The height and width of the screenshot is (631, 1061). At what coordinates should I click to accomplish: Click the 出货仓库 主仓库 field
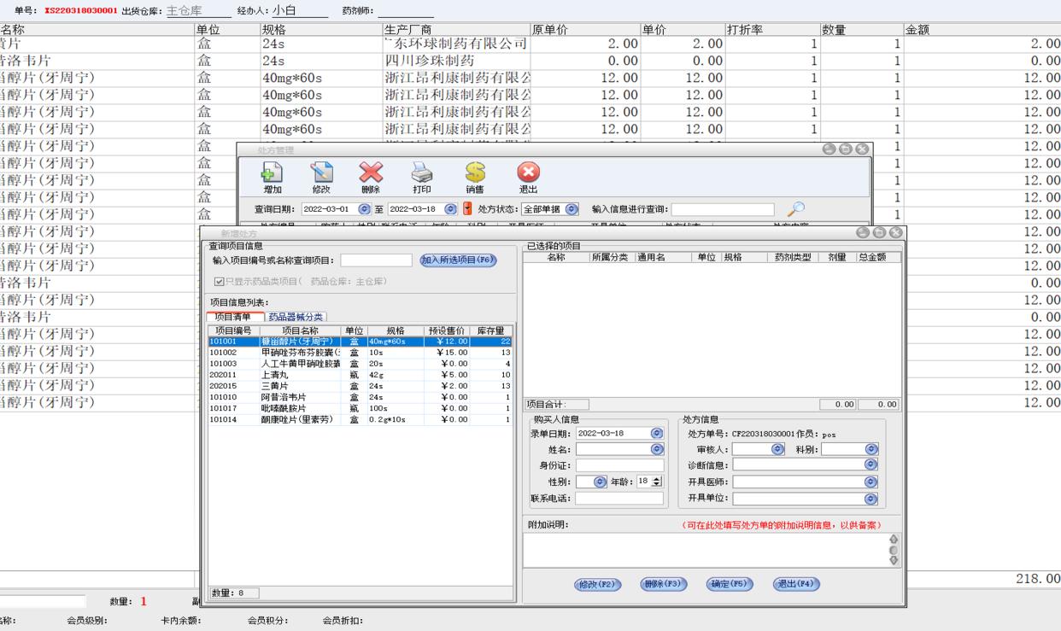coord(198,10)
